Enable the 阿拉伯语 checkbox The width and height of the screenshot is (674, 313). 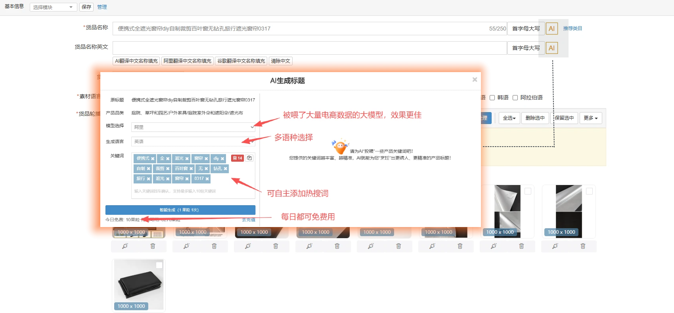pyautogui.click(x=515, y=98)
